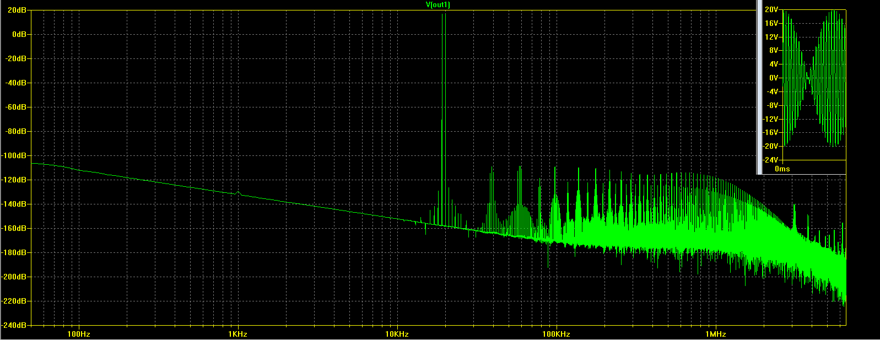Click the 0dB vertical axis label

19,34
